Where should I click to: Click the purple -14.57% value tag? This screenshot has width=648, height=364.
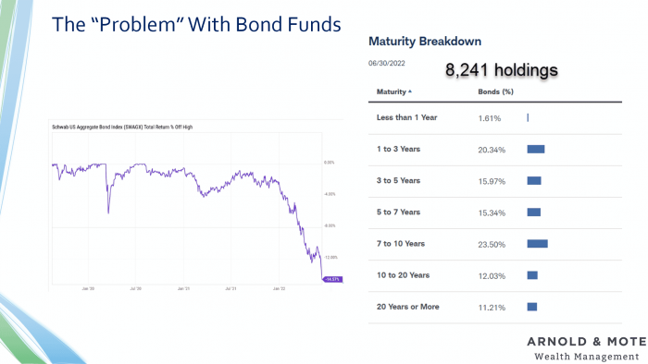click(x=332, y=280)
